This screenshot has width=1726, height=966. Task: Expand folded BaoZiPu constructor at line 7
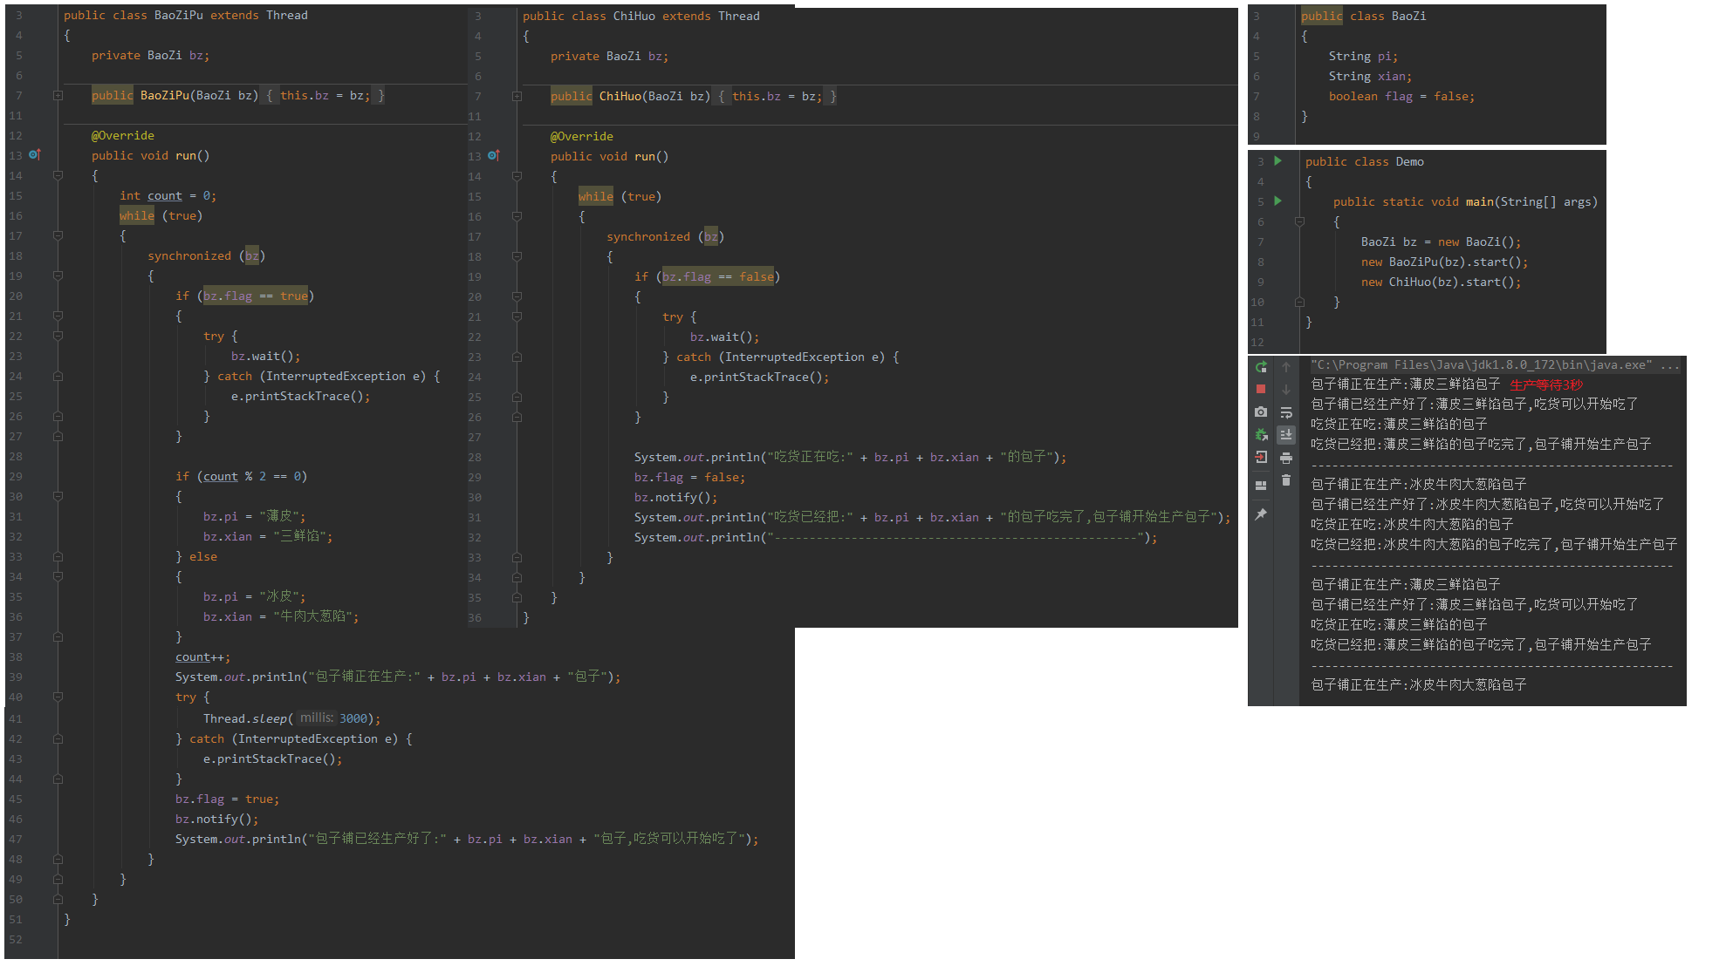58,95
